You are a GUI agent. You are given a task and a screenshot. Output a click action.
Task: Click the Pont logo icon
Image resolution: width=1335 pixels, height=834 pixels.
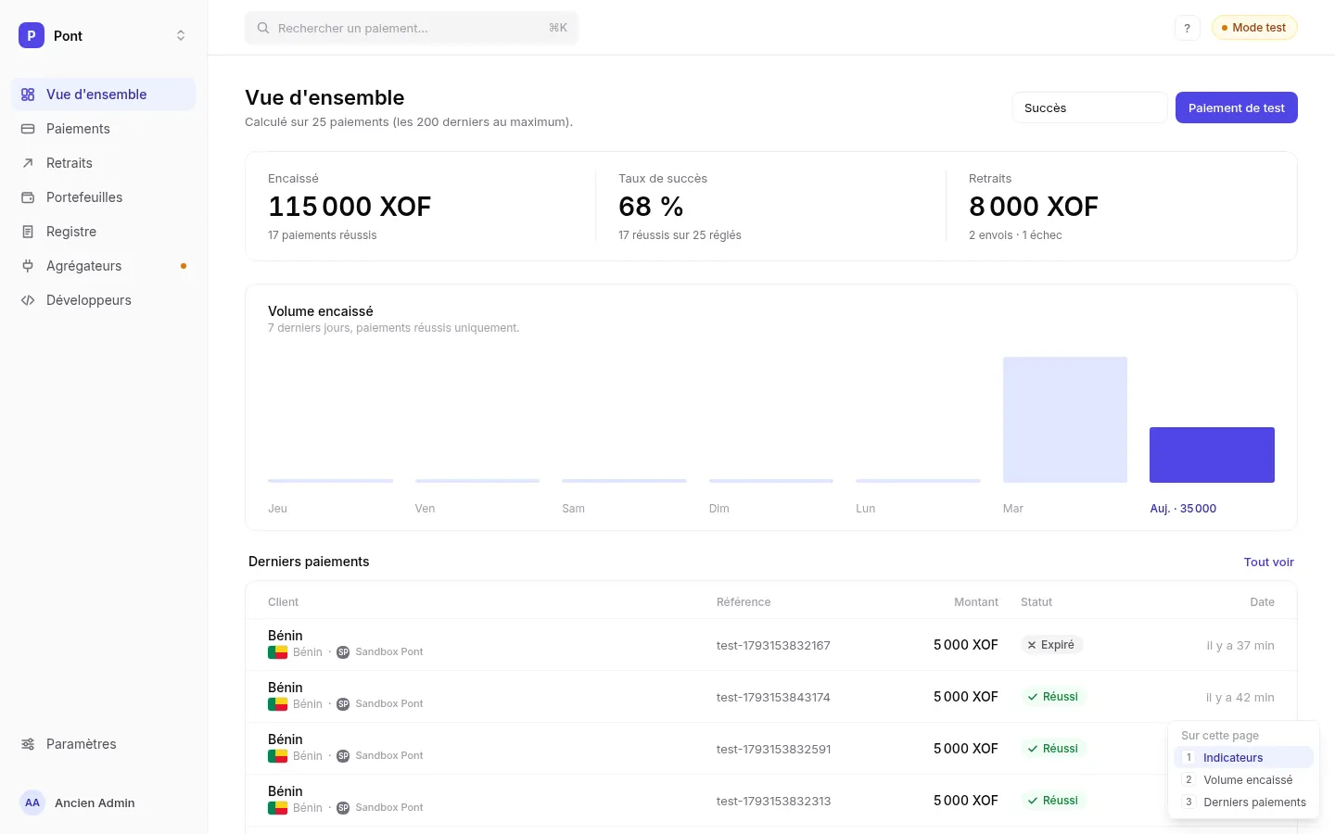pyautogui.click(x=32, y=35)
